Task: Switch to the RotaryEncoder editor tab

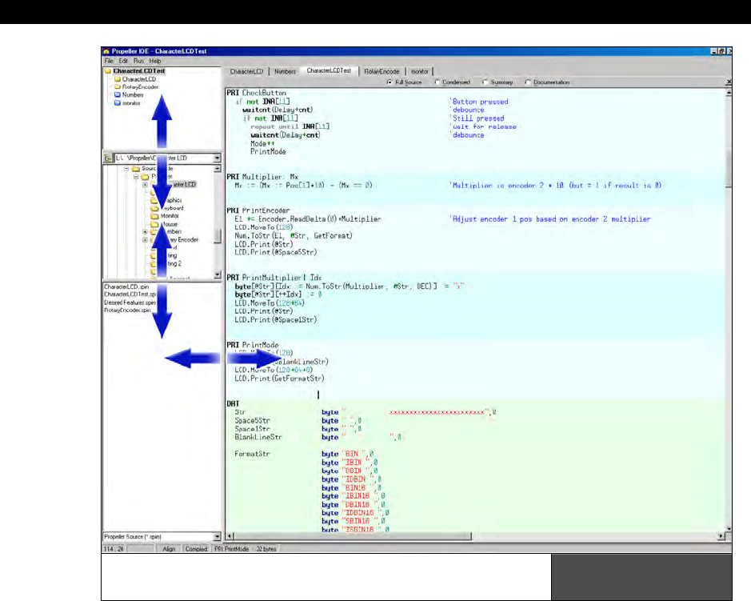Action: pyautogui.click(x=381, y=71)
